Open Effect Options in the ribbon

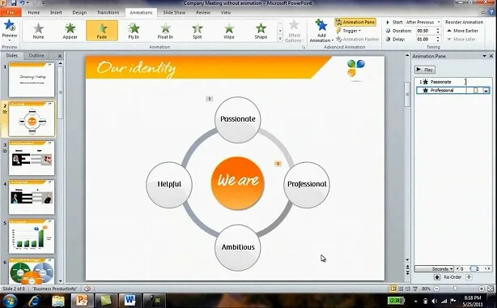tap(294, 31)
